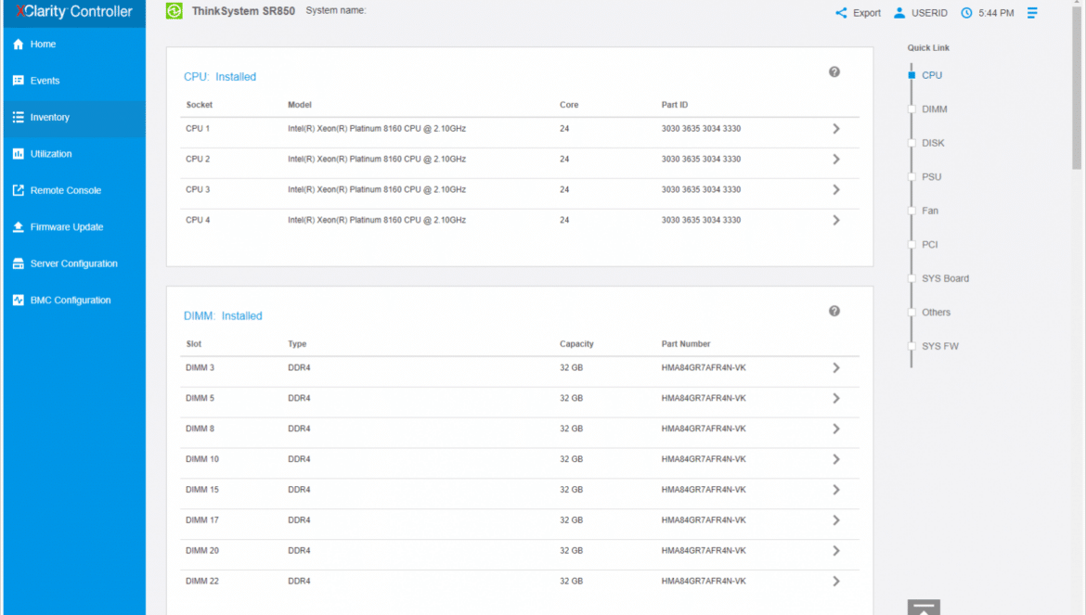Click the page vertical scrollbar
The height and width of the screenshot is (615, 1086).
1077,86
